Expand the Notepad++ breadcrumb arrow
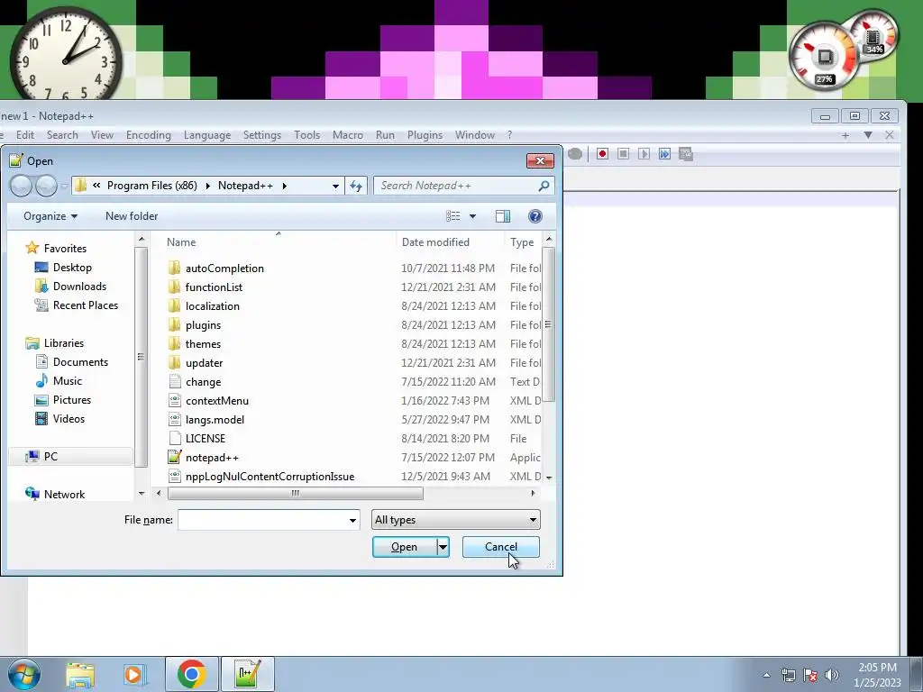 (284, 186)
